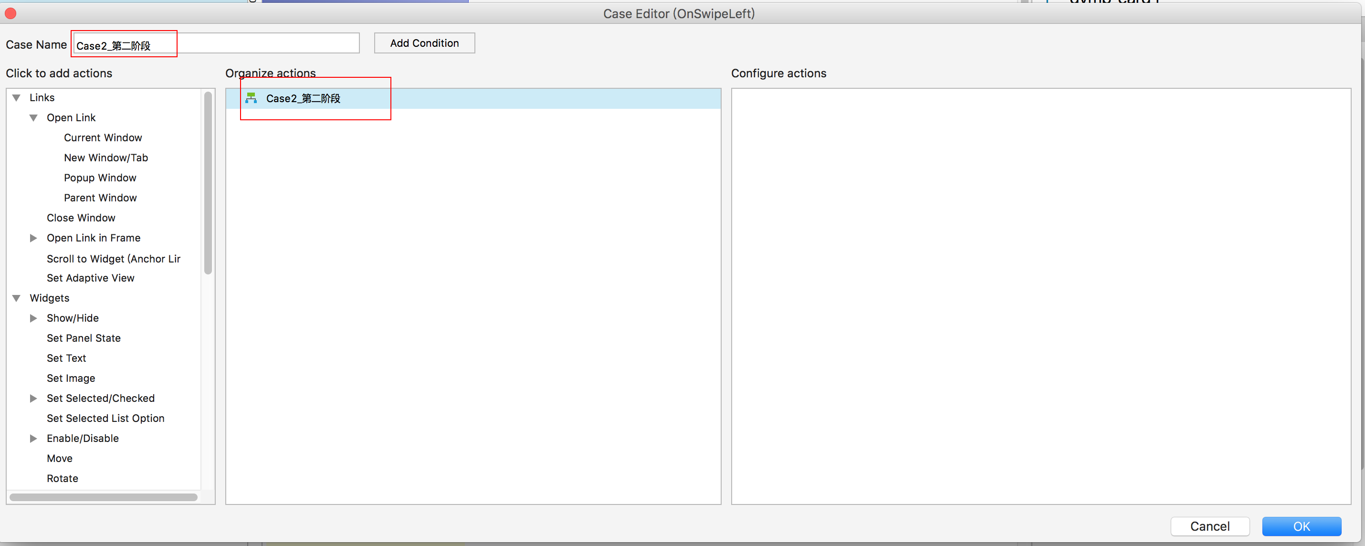Add the Set Panel State action
This screenshot has width=1365, height=546.
(x=84, y=338)
